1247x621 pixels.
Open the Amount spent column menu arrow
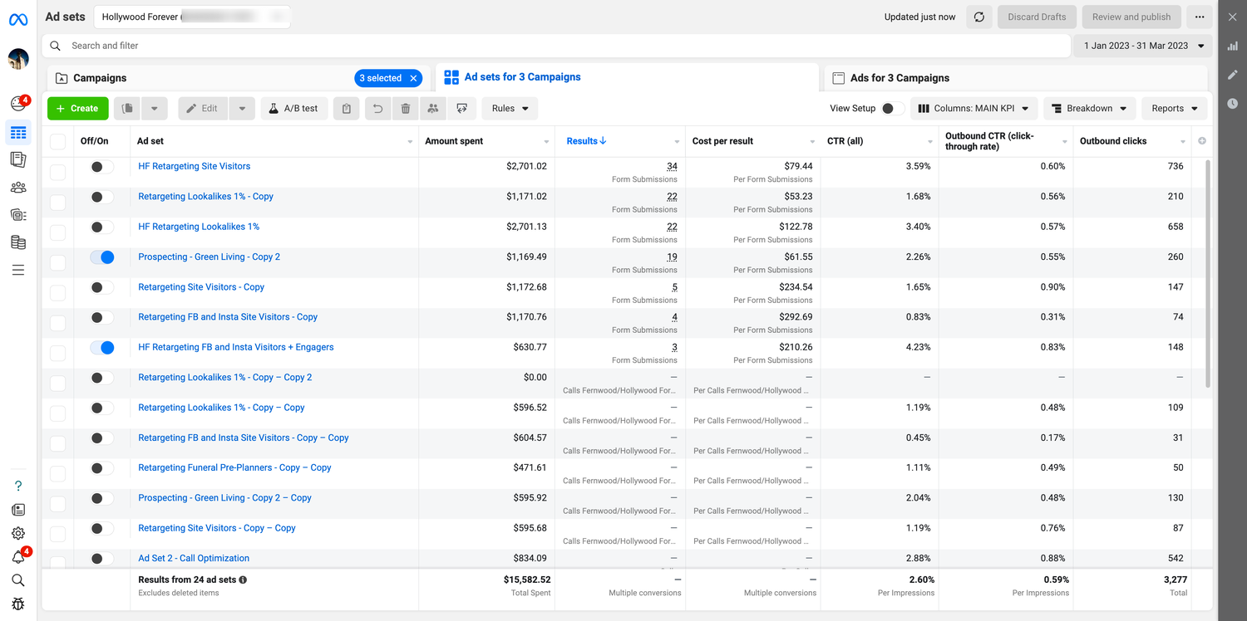click(x=546, y=142)
